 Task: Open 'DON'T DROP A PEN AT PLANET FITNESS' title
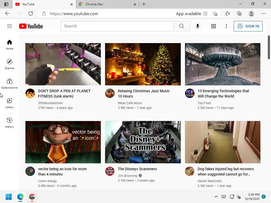tap(64, 94)
